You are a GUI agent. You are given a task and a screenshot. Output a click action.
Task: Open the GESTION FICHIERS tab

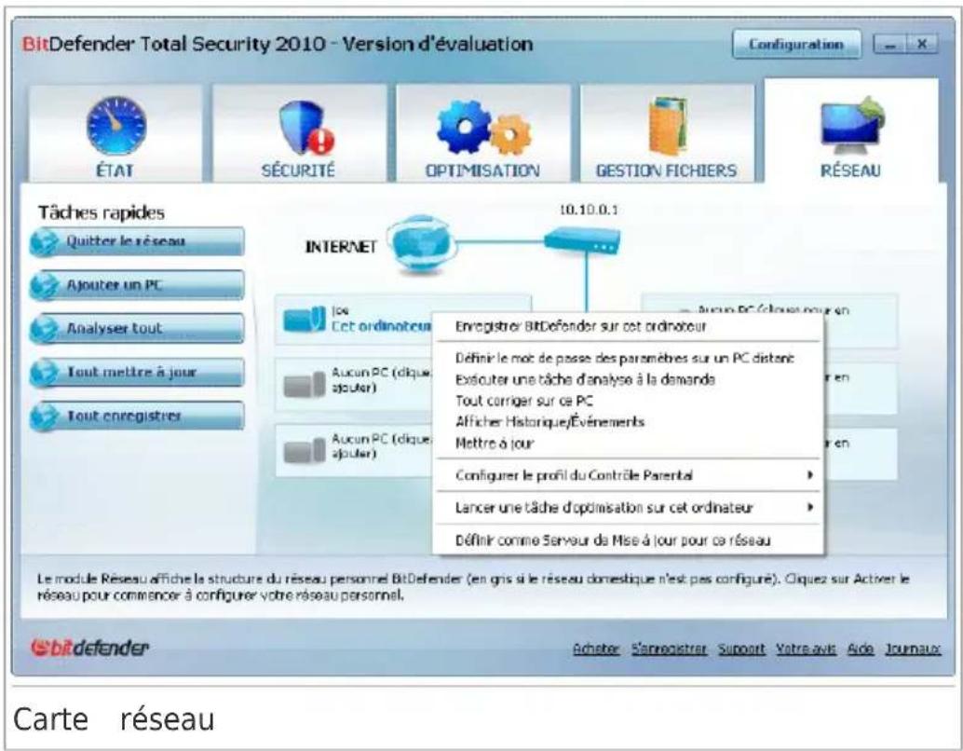point(667,132)
